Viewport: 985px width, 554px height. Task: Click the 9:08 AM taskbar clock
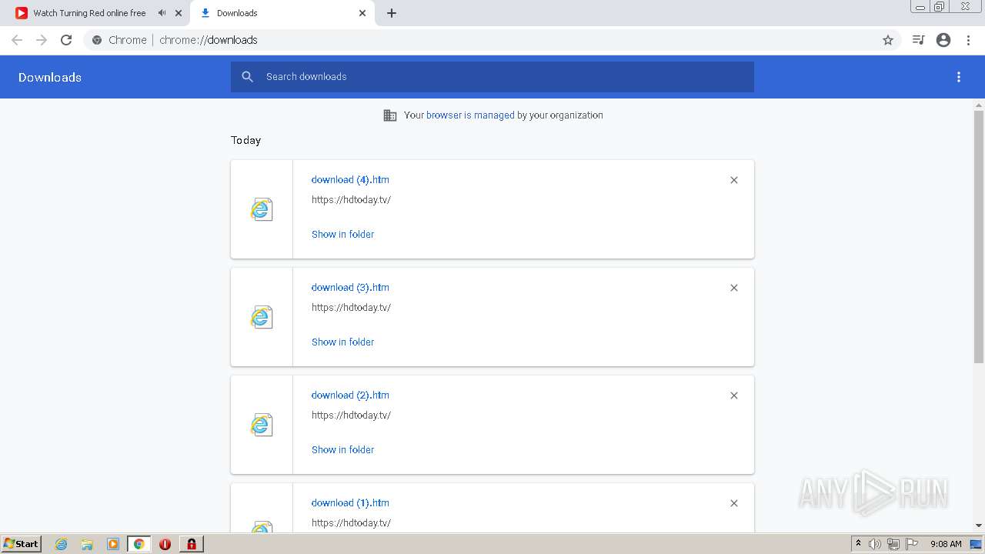pos(946,544)
